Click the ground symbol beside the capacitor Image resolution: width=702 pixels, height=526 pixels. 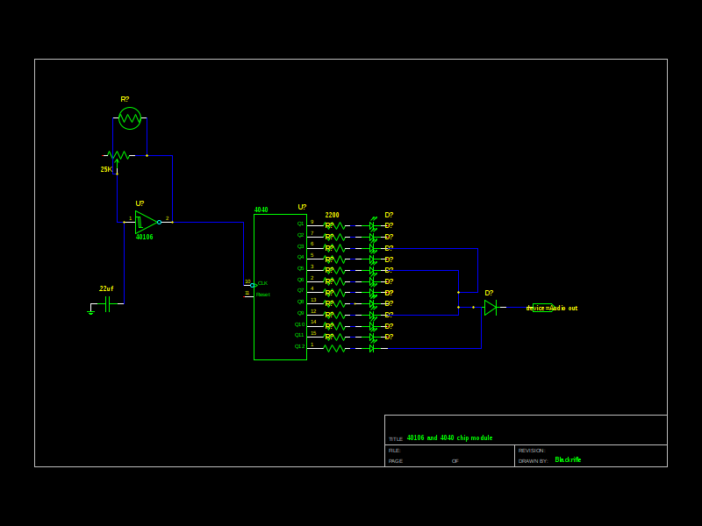pyautogui.click(x=90, y=311)
